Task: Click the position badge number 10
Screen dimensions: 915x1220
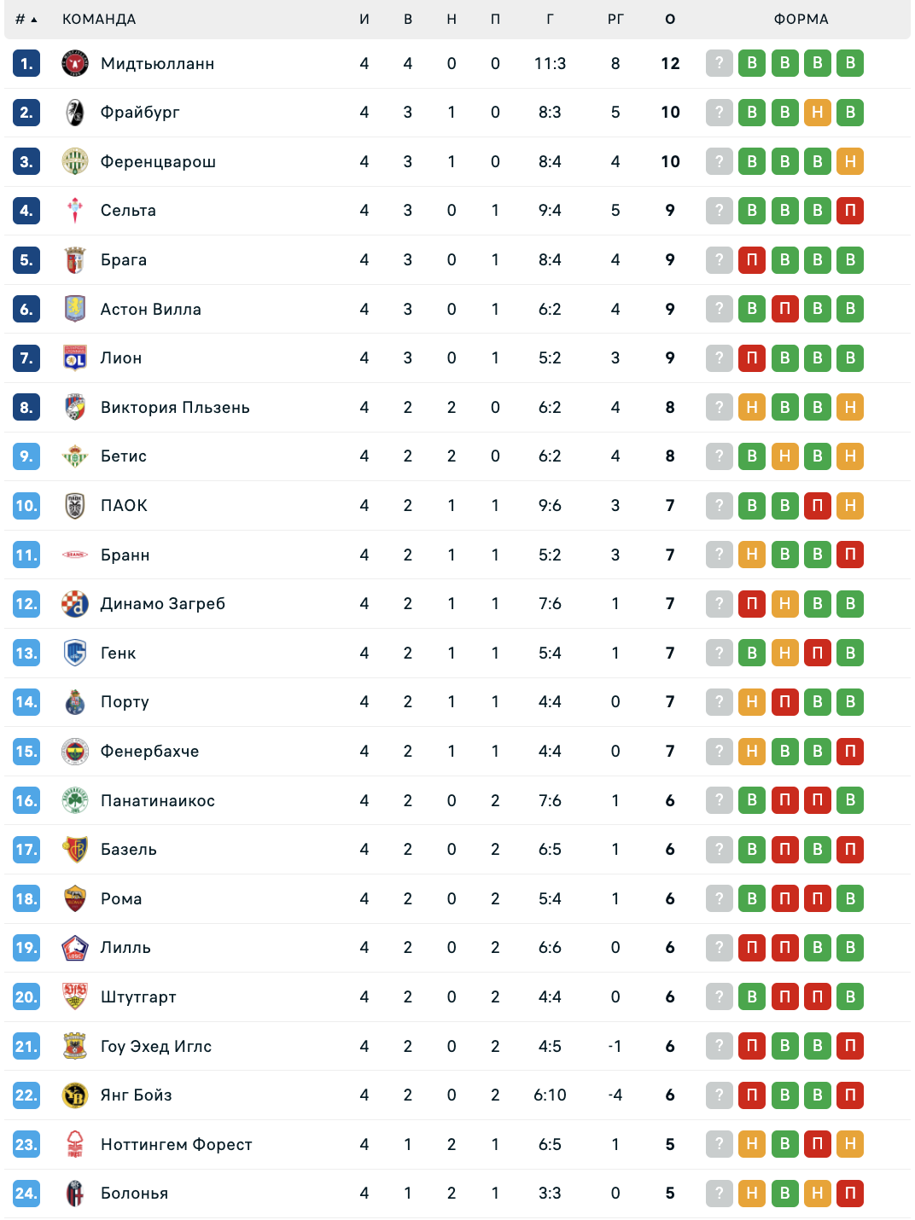Action: (26, 506)
